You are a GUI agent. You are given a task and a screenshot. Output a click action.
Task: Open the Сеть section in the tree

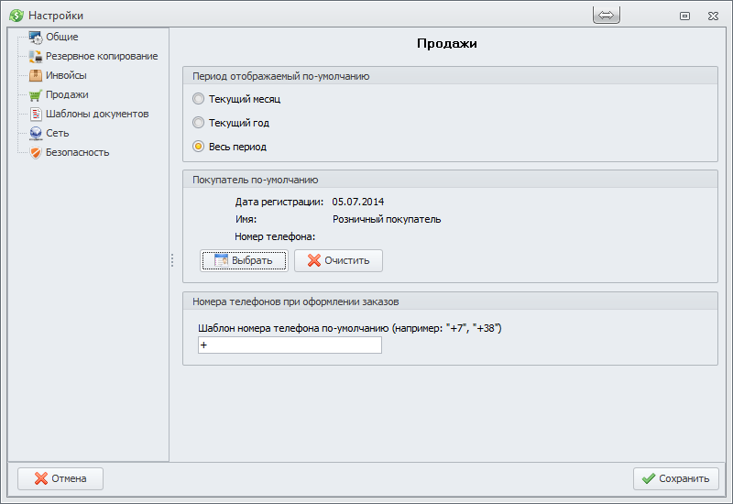(57, 133)
